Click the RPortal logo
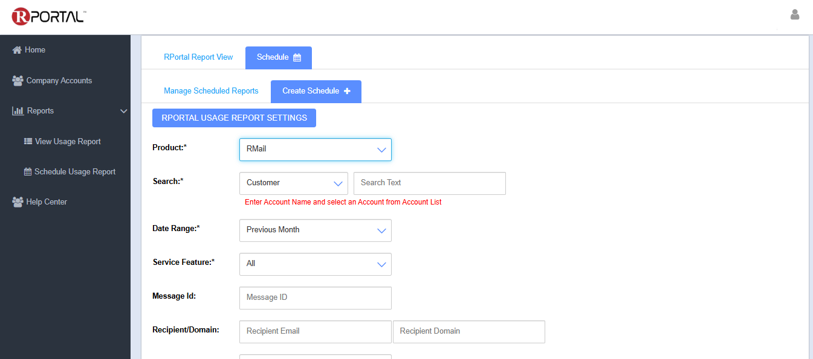Screen dimensions: 813x359 click(48, 16)
